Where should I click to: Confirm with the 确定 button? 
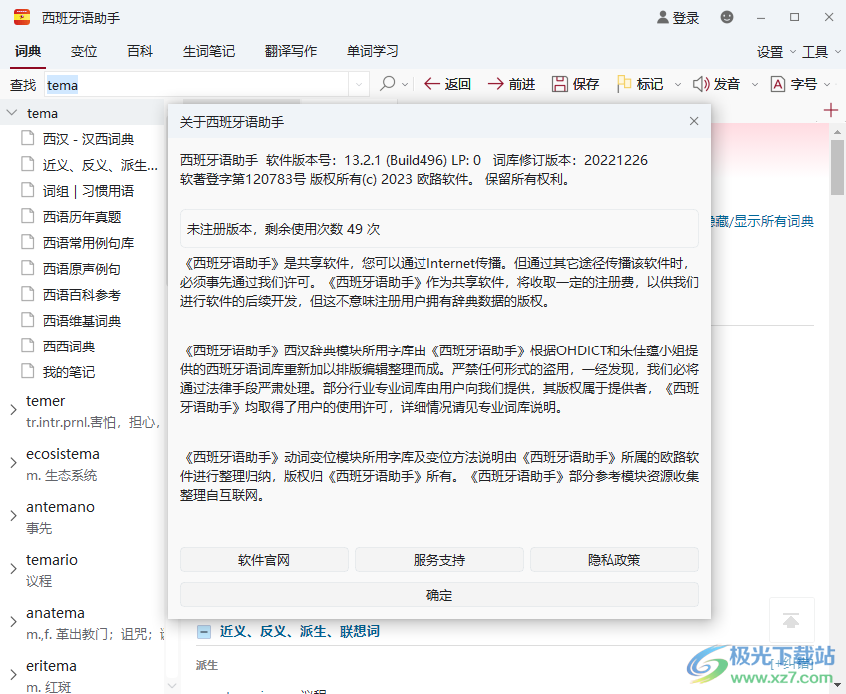tap(439, 595)
